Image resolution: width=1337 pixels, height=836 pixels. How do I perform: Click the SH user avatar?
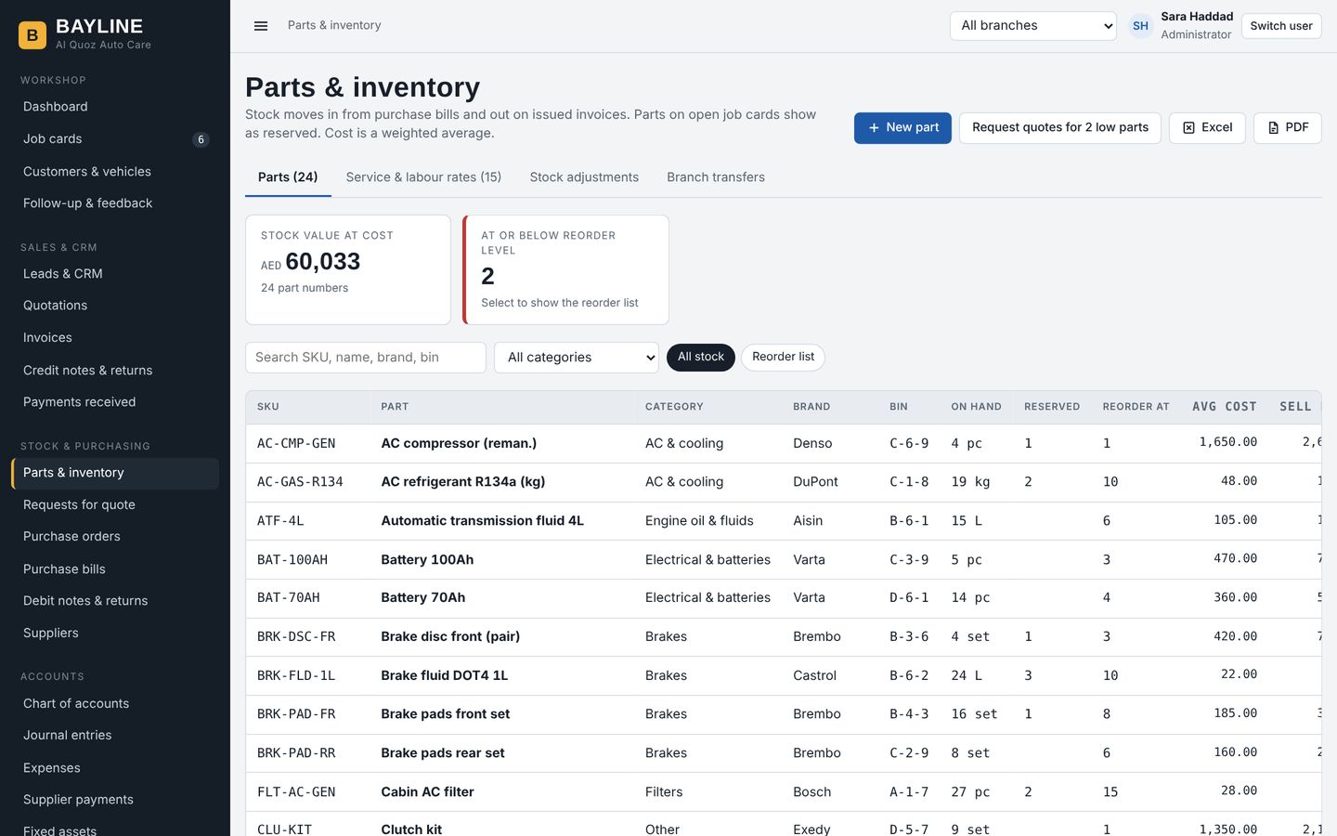(x=1140, y=26)
